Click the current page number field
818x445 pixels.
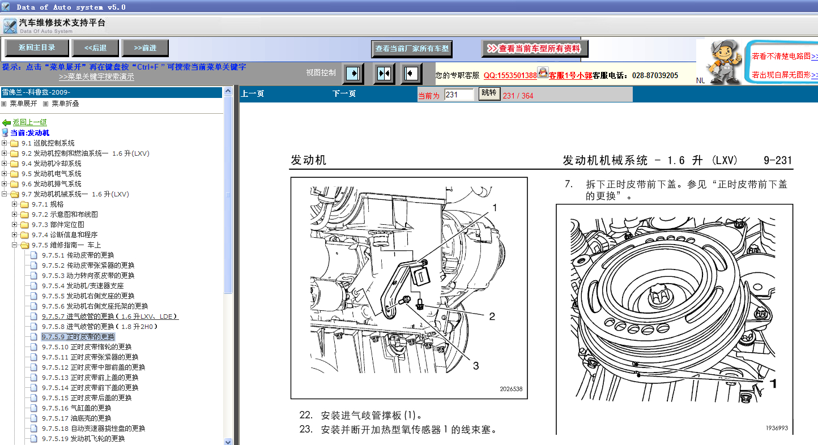coord(459,95)
